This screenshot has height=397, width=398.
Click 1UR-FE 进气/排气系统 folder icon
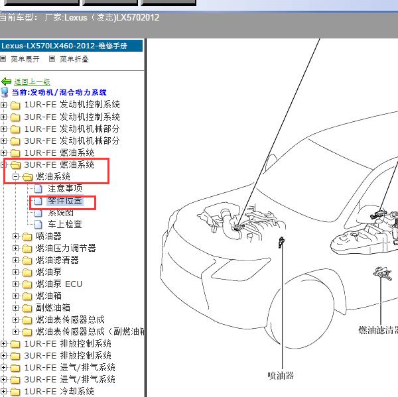[x=15, y=368]
